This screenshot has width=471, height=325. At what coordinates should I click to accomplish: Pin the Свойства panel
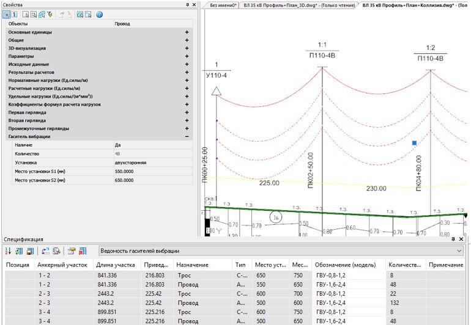(x=187, y=5)
